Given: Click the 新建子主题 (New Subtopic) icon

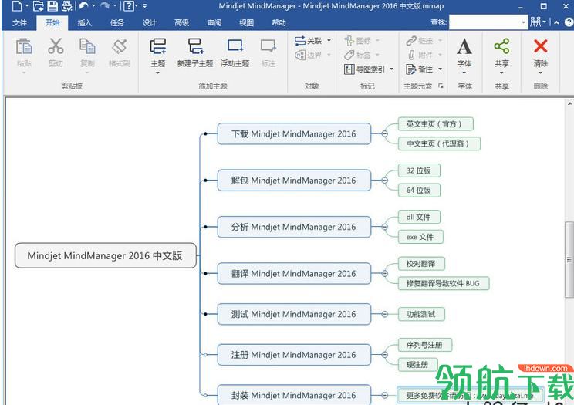Looking at the screenshot, I should 195,46.
